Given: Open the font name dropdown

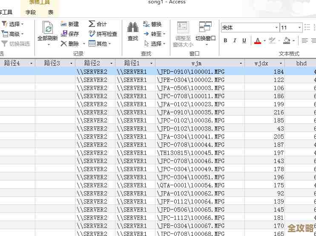Looking at the screenshot, I should pyautogui.click(x=276, y=28).
